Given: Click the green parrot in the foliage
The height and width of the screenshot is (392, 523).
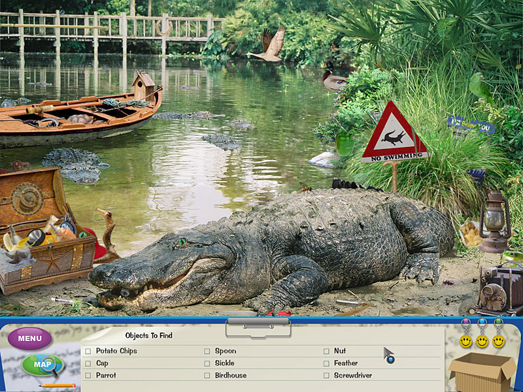Looking at the screenshot, I should [x=479, y=88].
